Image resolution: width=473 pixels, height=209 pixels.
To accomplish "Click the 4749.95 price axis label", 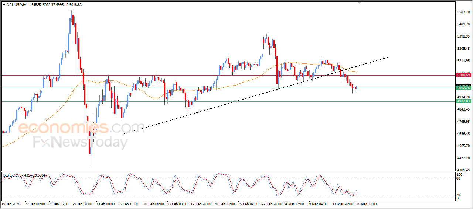I will click(x=463, y=122).
